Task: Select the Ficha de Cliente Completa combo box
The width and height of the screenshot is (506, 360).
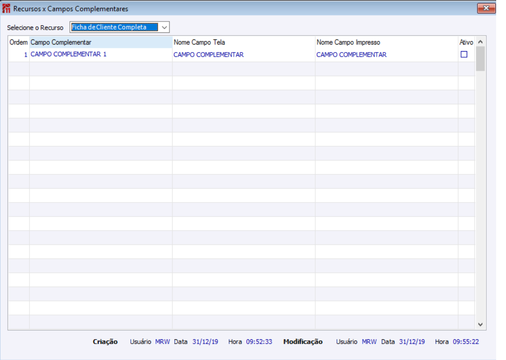Action: (x=119, y=28)
